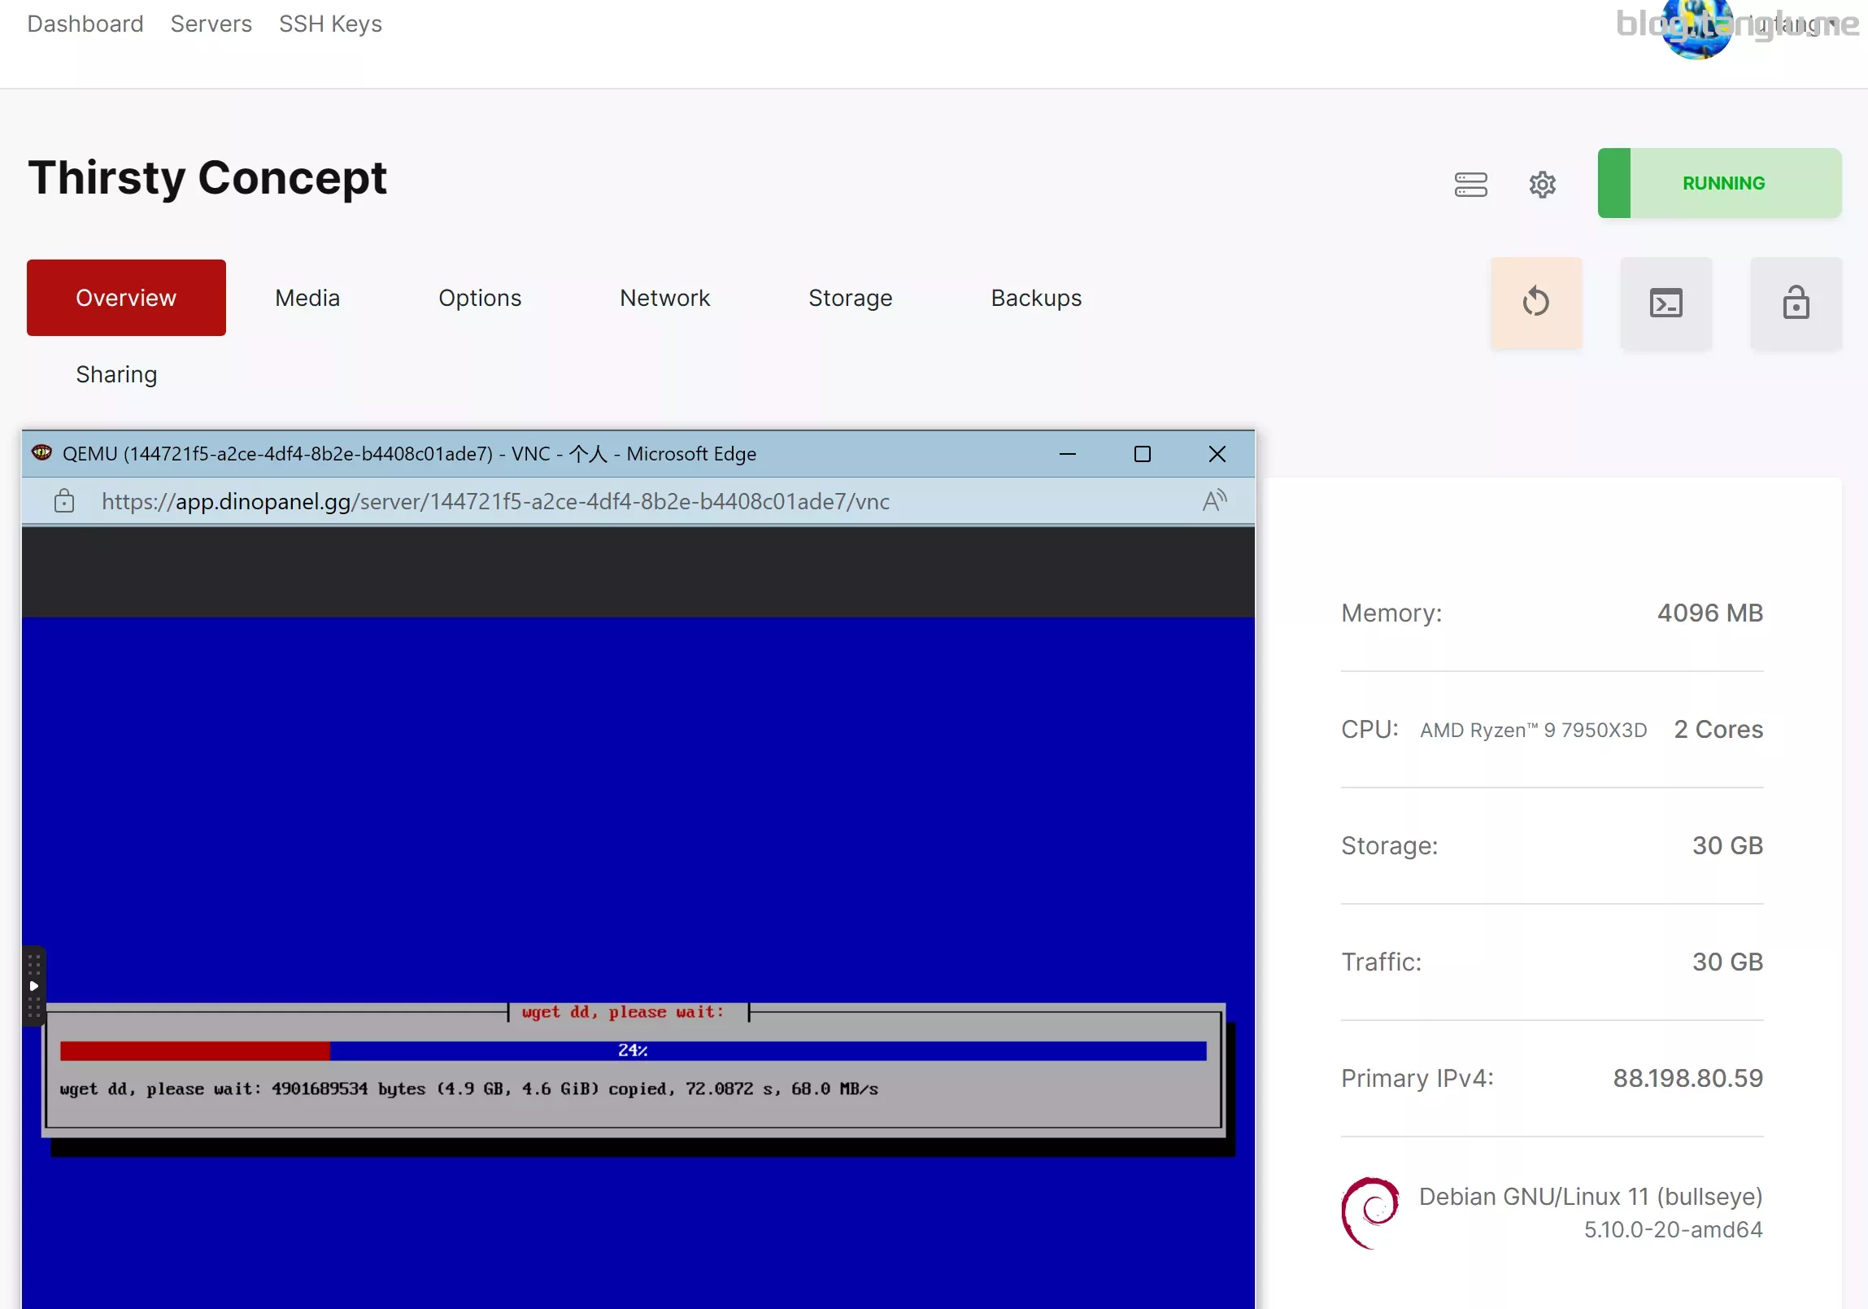Click the restart server icon button
Image resolution: width=1868 pixels, height=1309 pixels.
coord(1536,303)
